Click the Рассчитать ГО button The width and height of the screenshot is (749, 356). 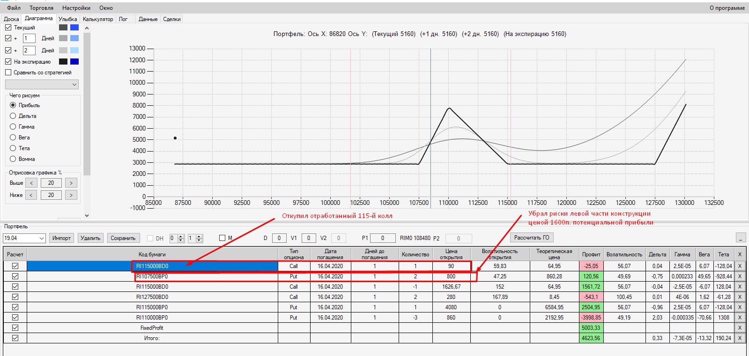[x=532, y=238]
